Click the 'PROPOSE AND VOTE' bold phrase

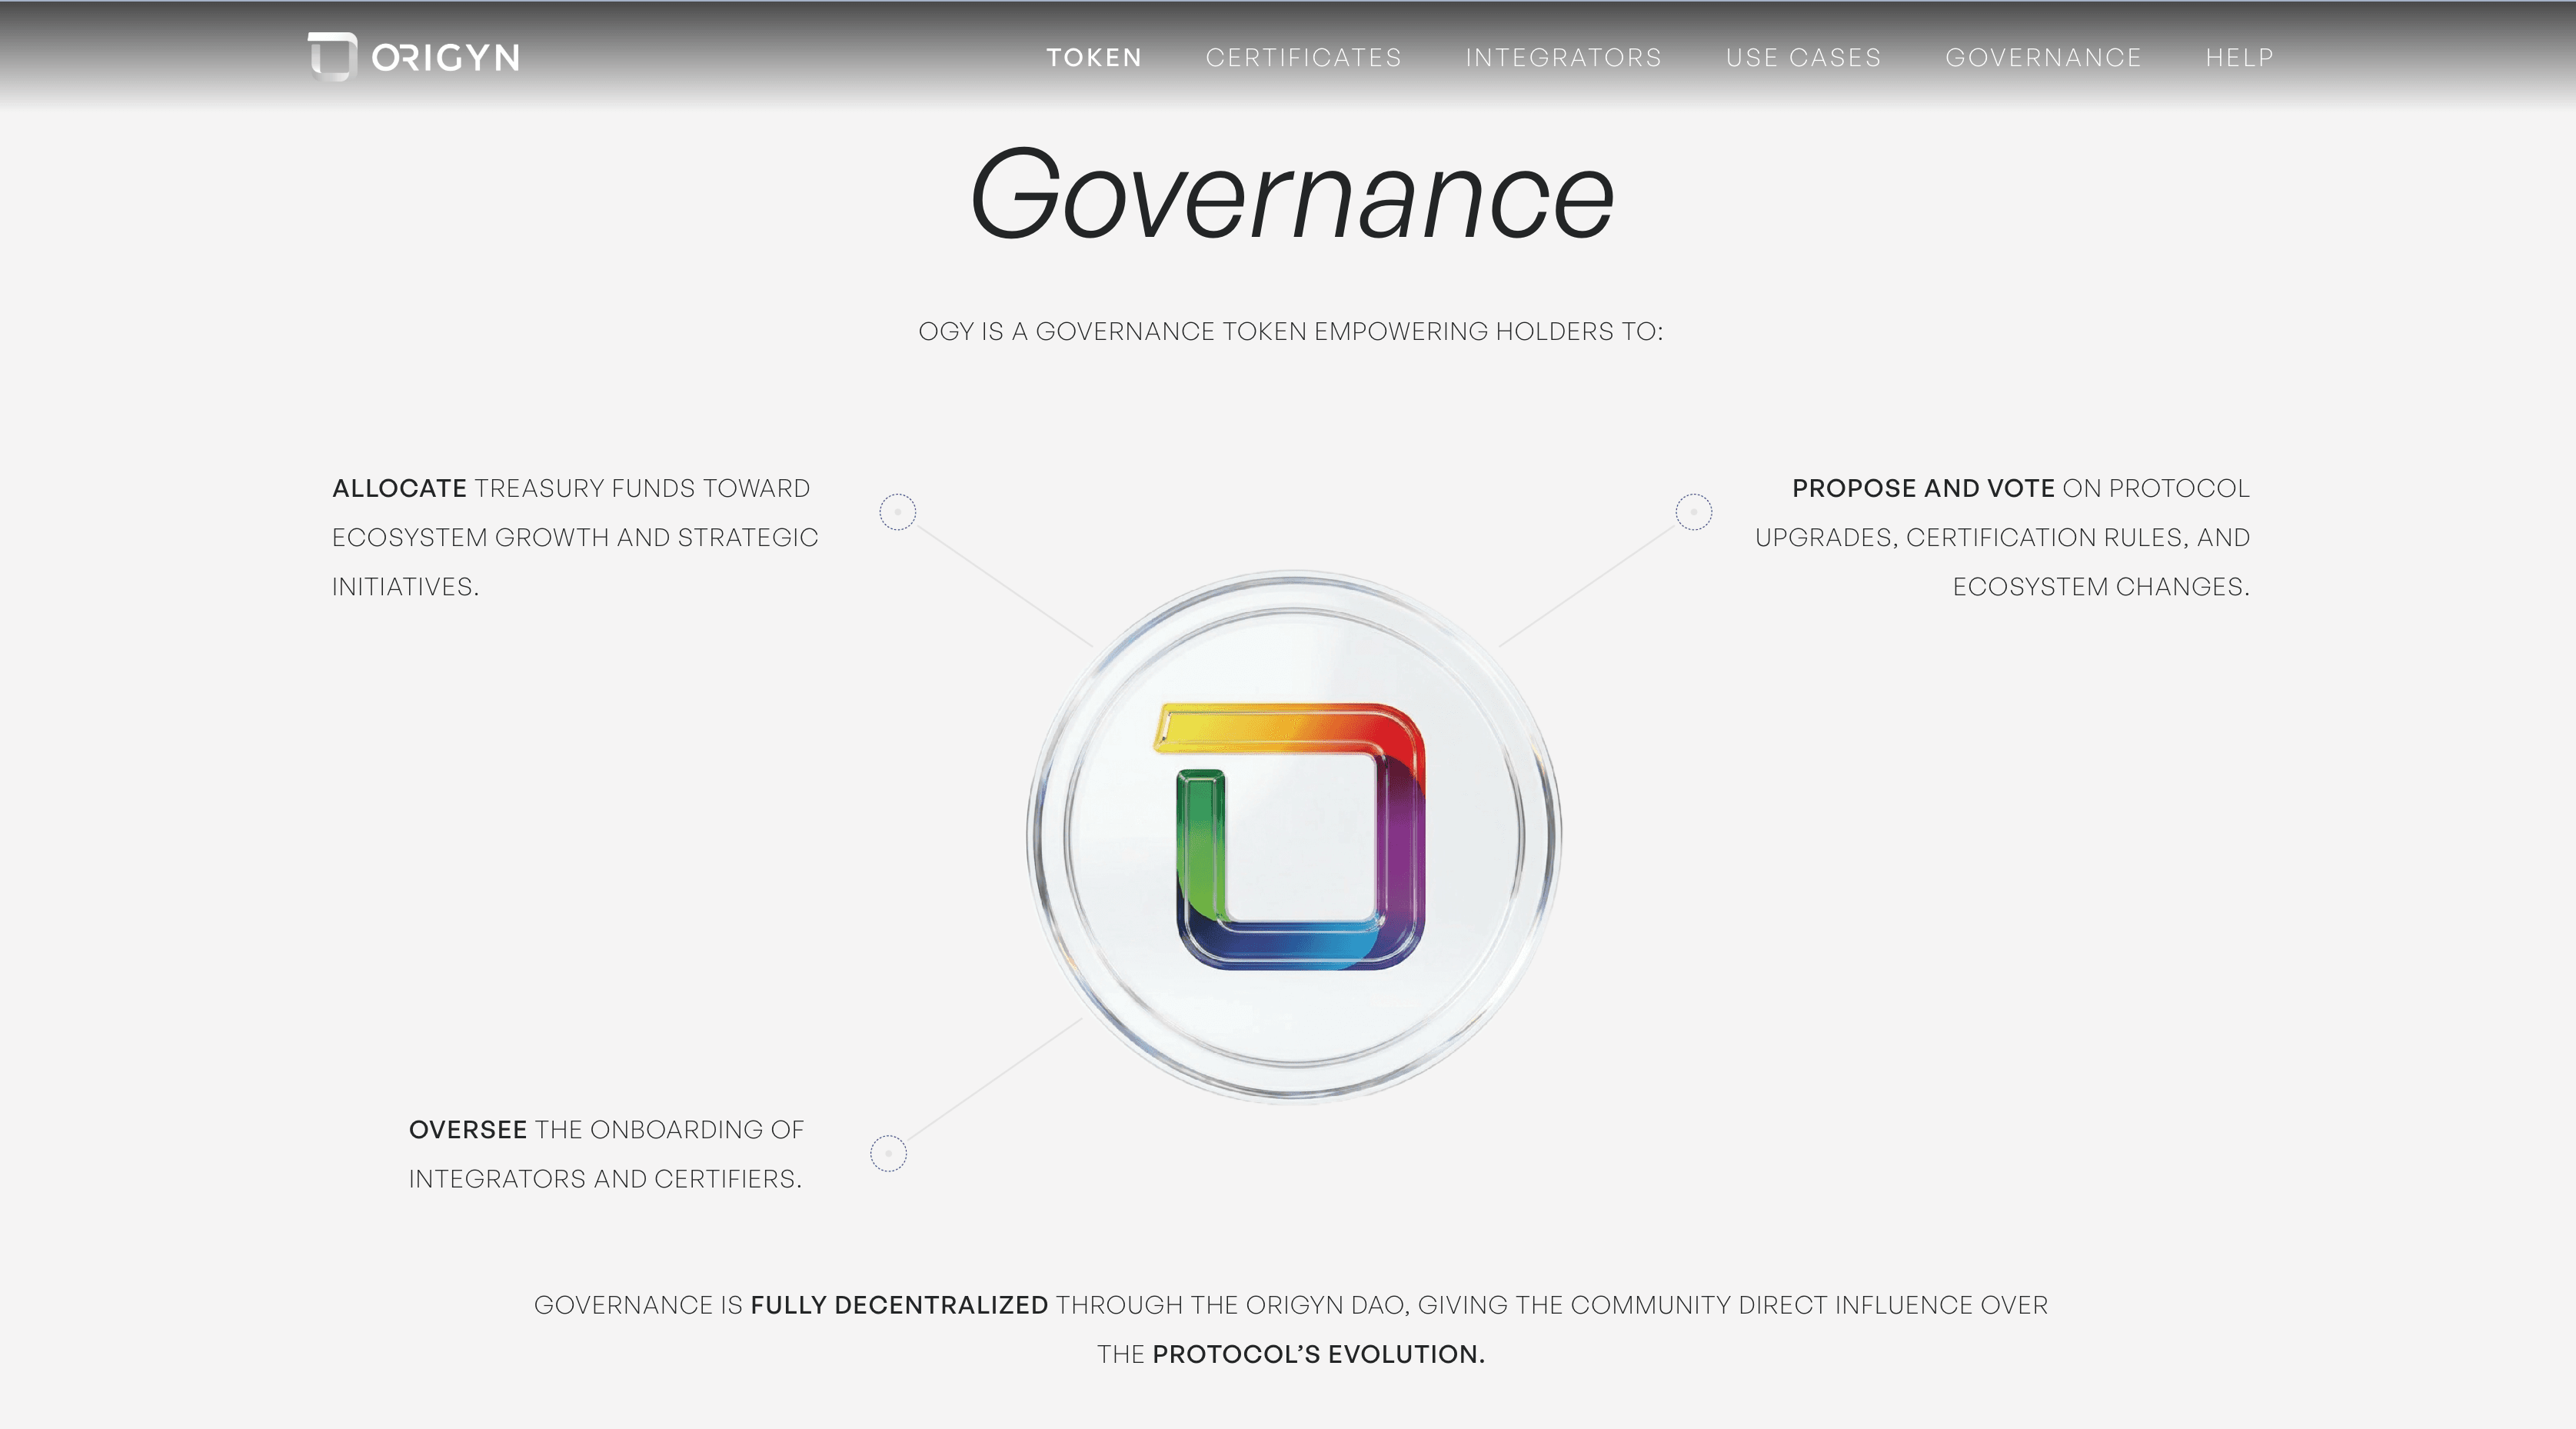pos(1923,488)
